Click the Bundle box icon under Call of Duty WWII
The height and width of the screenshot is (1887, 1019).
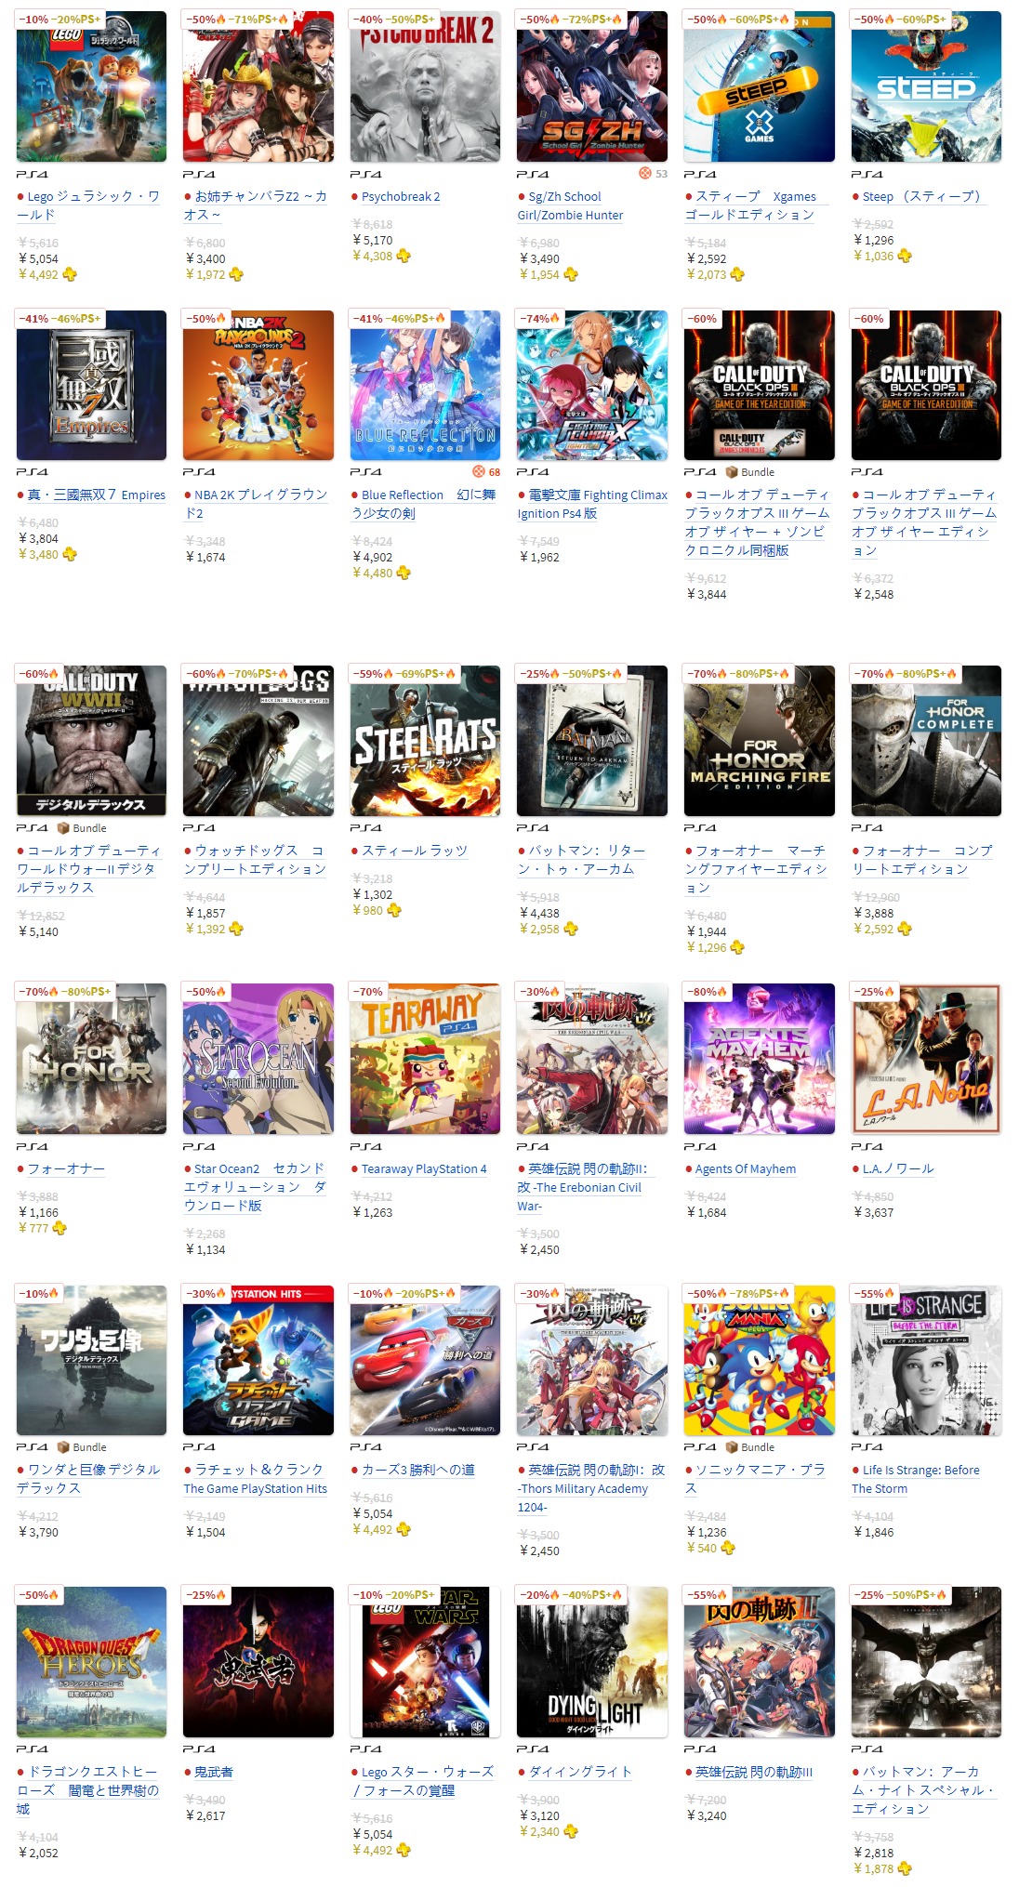click(x=63, y=828)
